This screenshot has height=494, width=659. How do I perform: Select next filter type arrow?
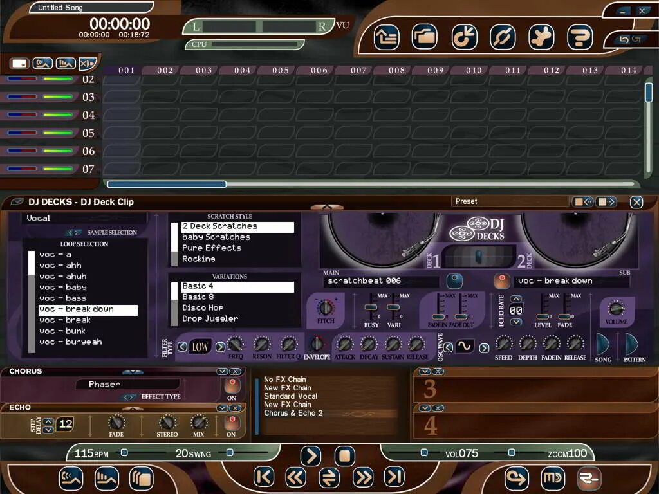tap(220, 347)
